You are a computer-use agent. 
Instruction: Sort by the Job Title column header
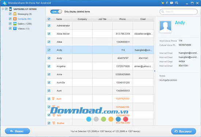pyautogui.click(x=102, y=19)
